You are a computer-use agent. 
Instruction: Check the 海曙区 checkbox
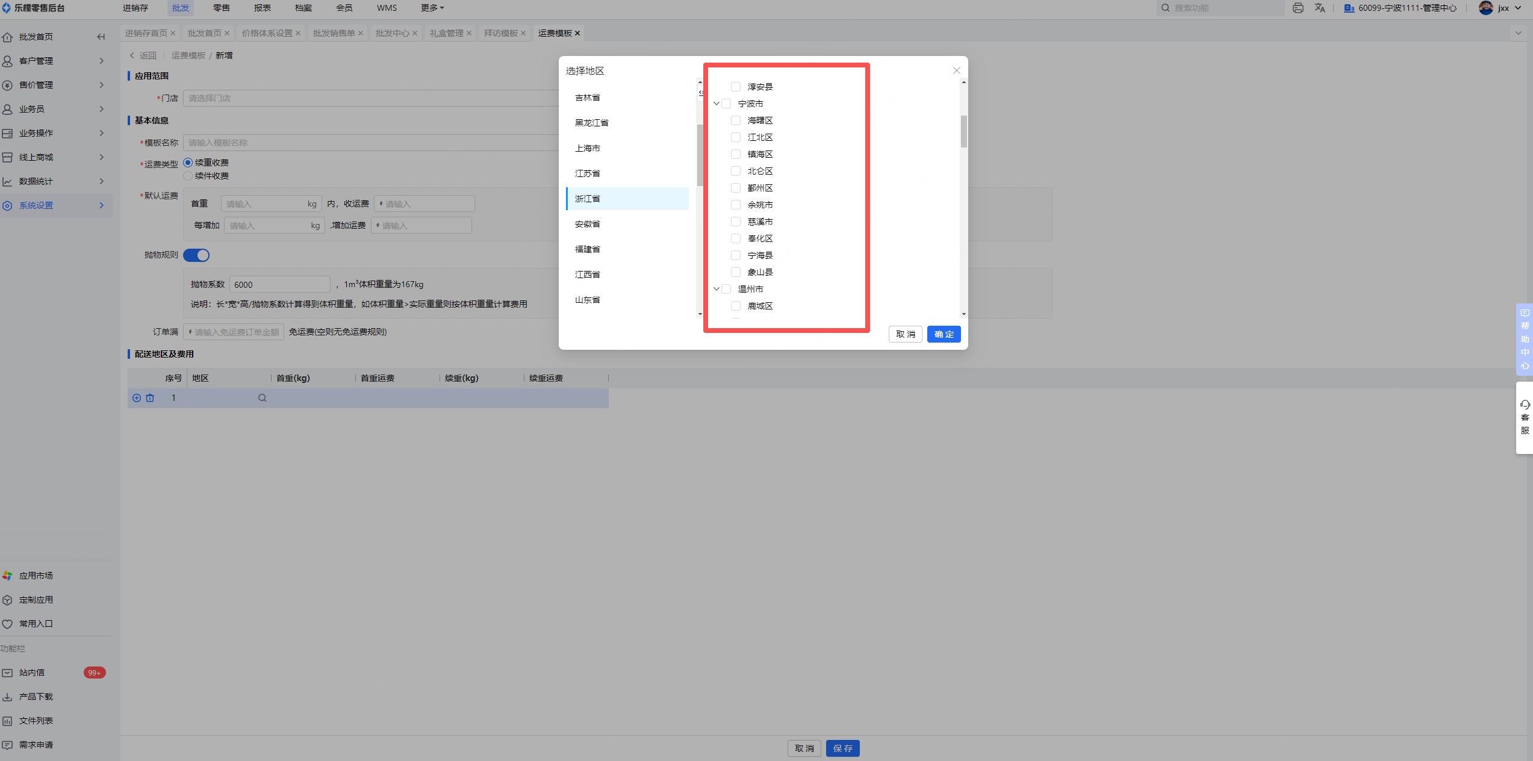click(x=735, y=120)
